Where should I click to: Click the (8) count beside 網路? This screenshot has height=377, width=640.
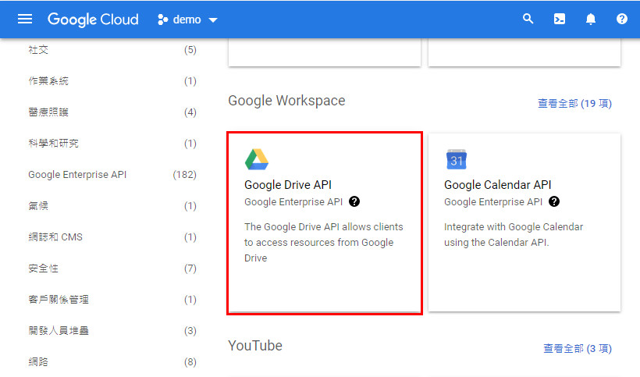pyautogui.click(x=190, y=362)
